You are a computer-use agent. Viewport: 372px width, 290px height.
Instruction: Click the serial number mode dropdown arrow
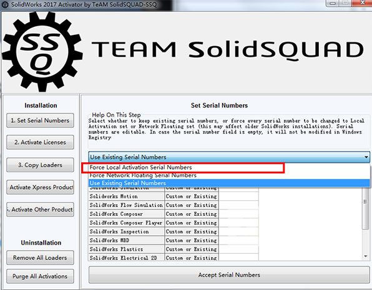pos(366,157)
